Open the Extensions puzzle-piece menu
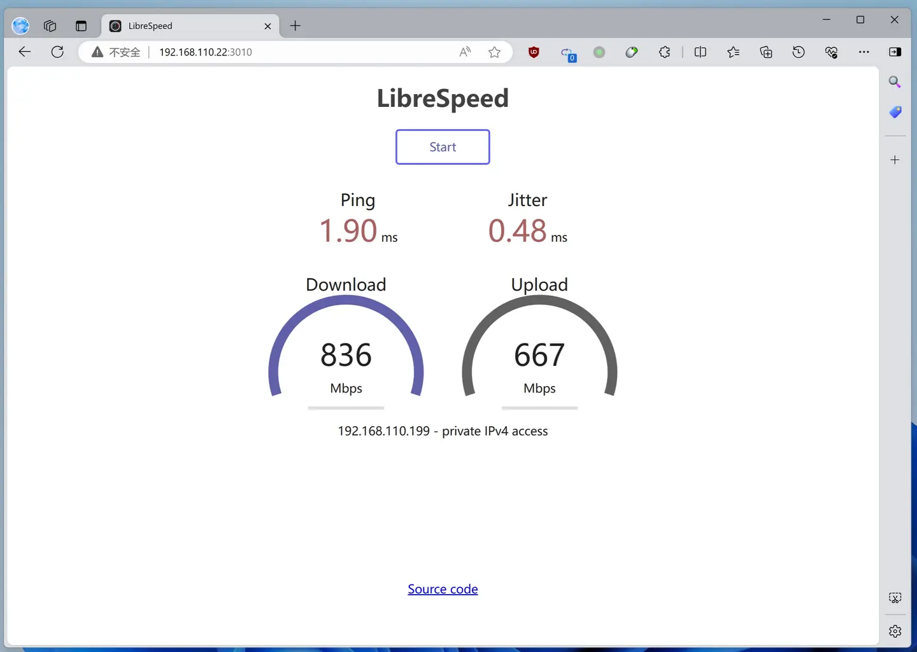 click(x=664, y=52)
